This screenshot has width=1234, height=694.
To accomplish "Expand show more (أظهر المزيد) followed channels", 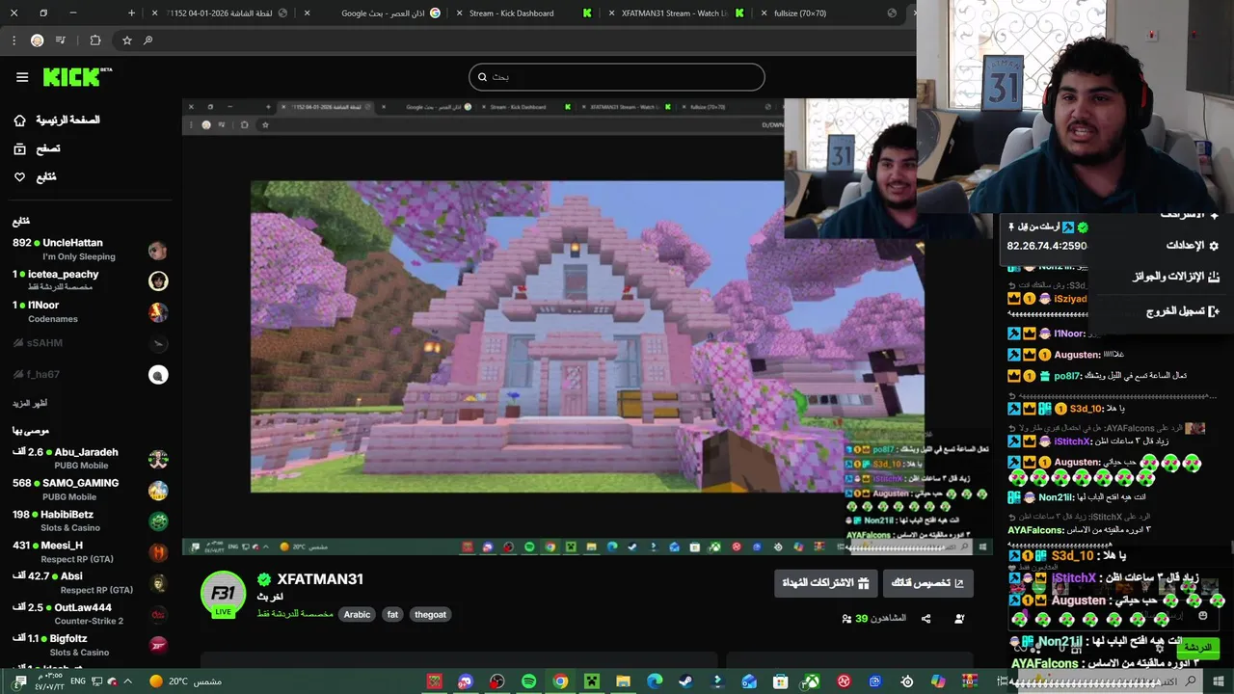I will pos(30,403).
